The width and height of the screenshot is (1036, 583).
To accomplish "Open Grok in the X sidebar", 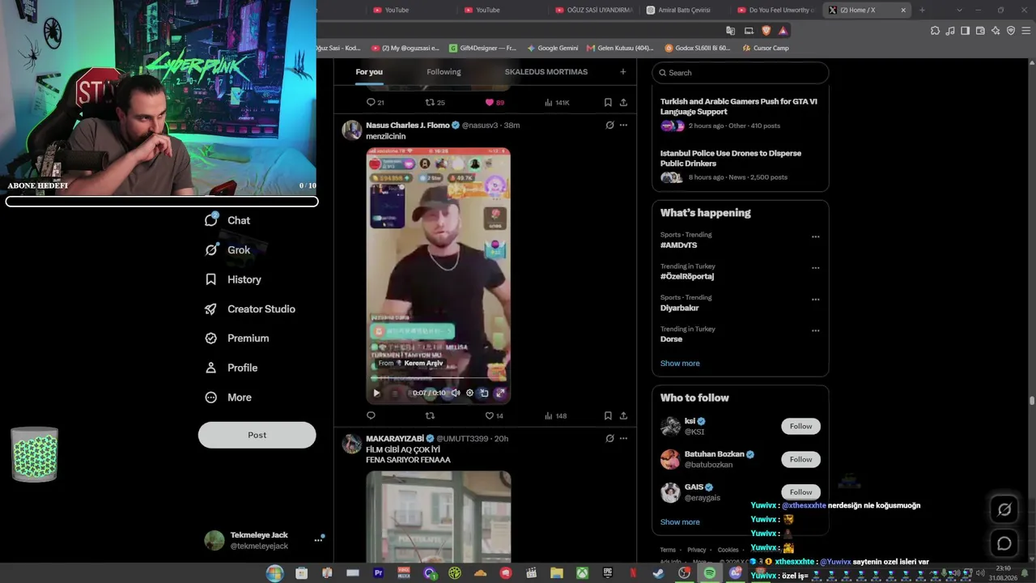I will pyautogui.click(x=227, y=250).
